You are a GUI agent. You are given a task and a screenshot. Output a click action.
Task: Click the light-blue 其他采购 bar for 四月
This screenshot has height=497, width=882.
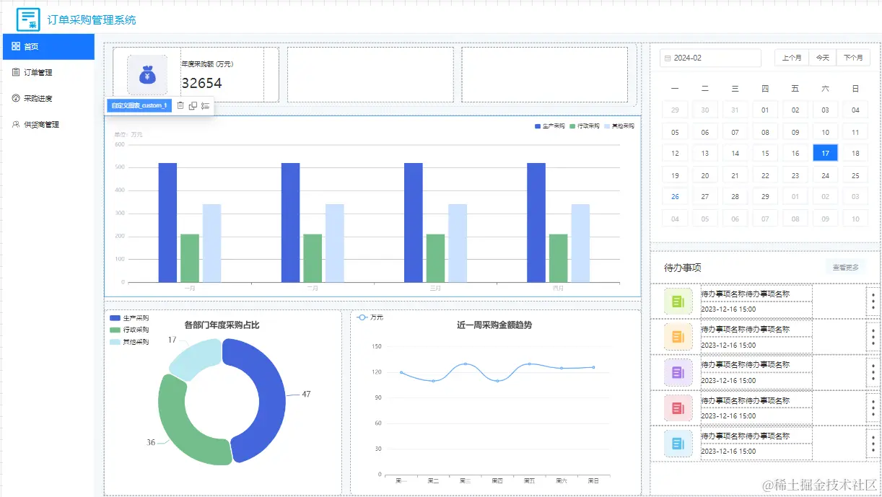click(580, 243)
